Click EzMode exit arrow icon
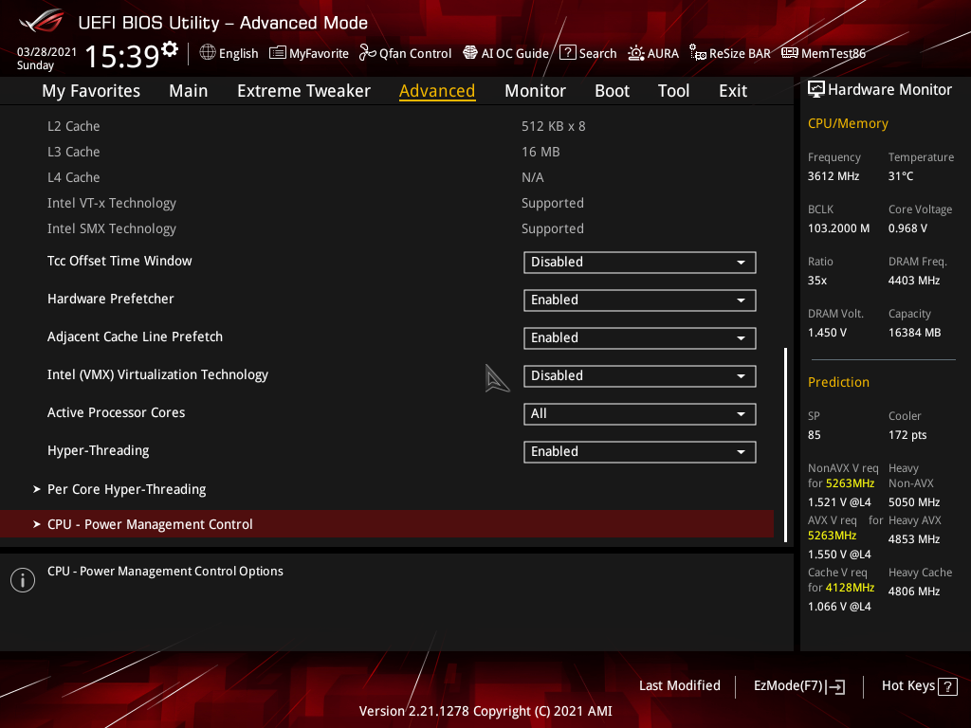Viewport: 971px width, 728px height. pyautogui.click(x=835, y=686)
